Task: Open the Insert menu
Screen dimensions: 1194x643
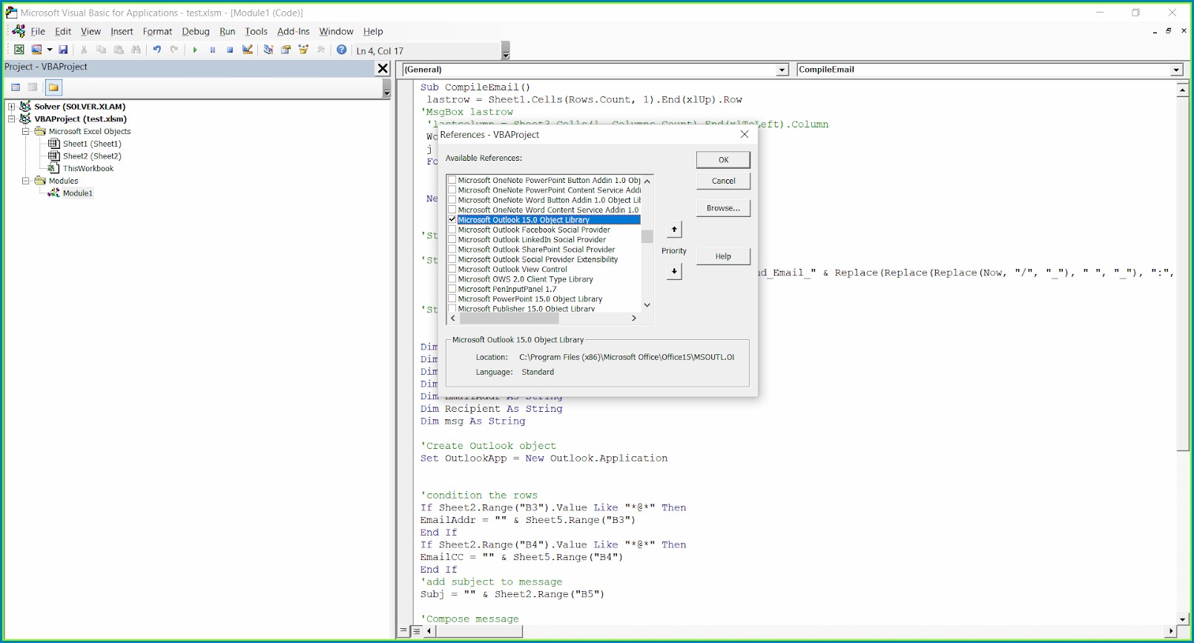Action: (122, 31)
